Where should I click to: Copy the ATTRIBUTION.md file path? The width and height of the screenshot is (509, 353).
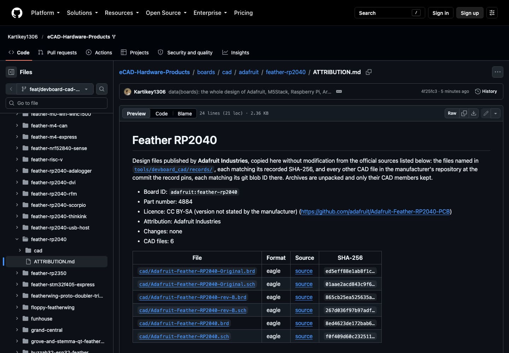point(369,72)
